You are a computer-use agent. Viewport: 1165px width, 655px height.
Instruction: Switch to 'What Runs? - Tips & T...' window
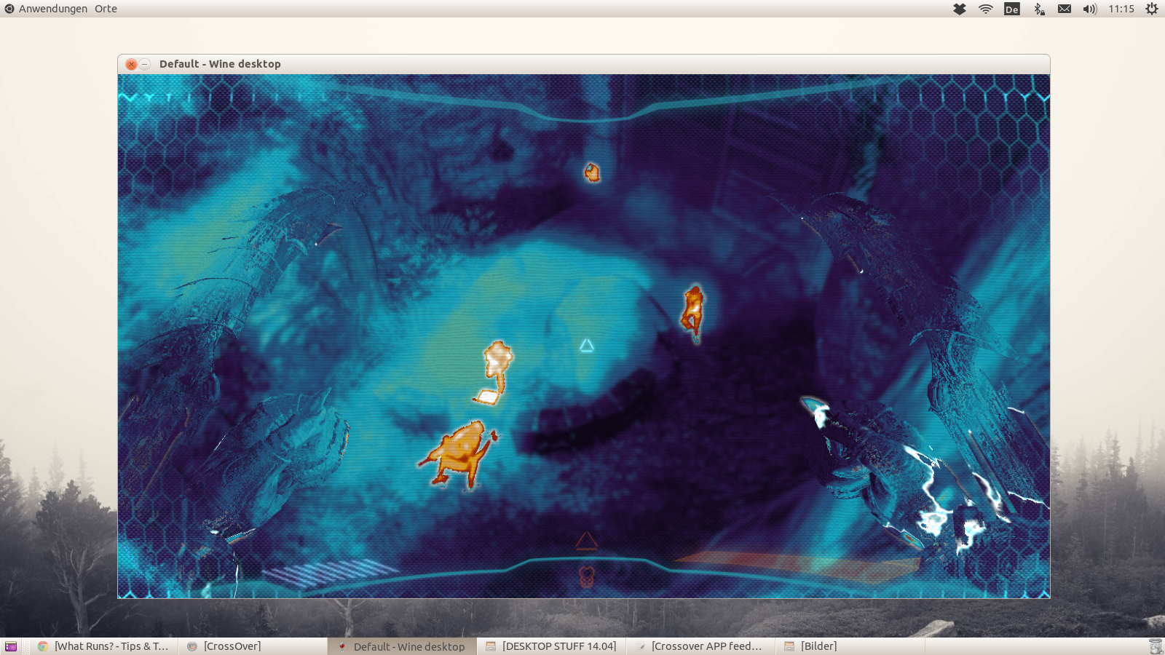(103, 646)
